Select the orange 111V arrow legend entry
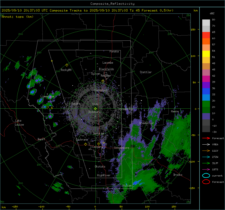Viewport: 225px width, 210px height. coord(206,151)
